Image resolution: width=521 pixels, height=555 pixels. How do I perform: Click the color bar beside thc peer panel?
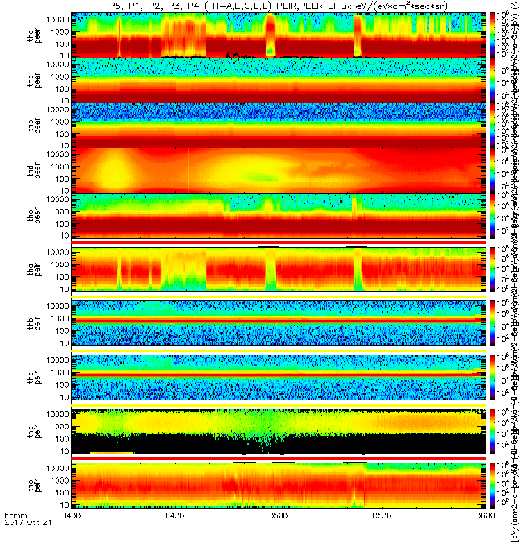pos(493,126)
